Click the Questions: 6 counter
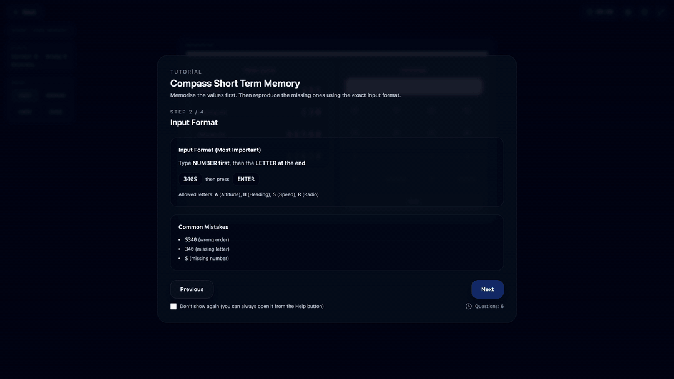The height and width of the screenshot is (379, 674). pos(489,306)
